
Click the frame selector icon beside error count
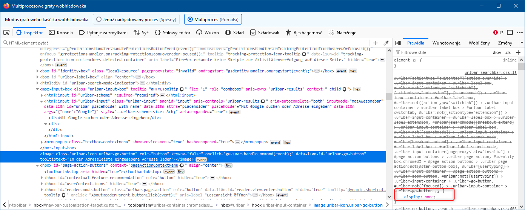pos(510,33)
